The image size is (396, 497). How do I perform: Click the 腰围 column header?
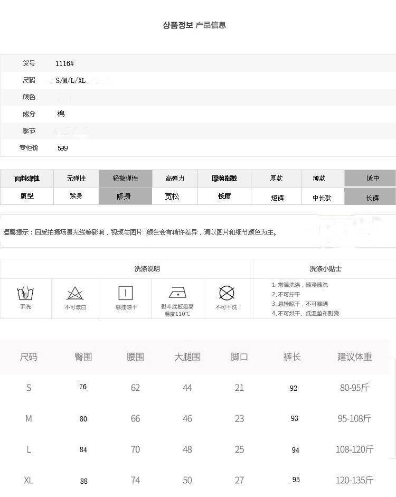[135, 357]
